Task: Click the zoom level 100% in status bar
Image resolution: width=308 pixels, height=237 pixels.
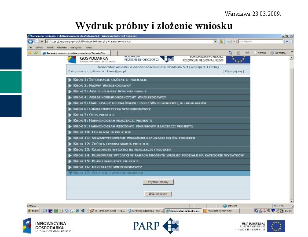Action: click(x=281, y=206)
